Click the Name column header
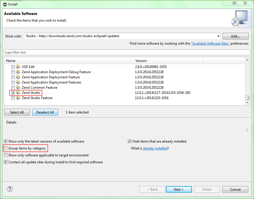Screen dimensions: 254x199 (x=69, y=61)
